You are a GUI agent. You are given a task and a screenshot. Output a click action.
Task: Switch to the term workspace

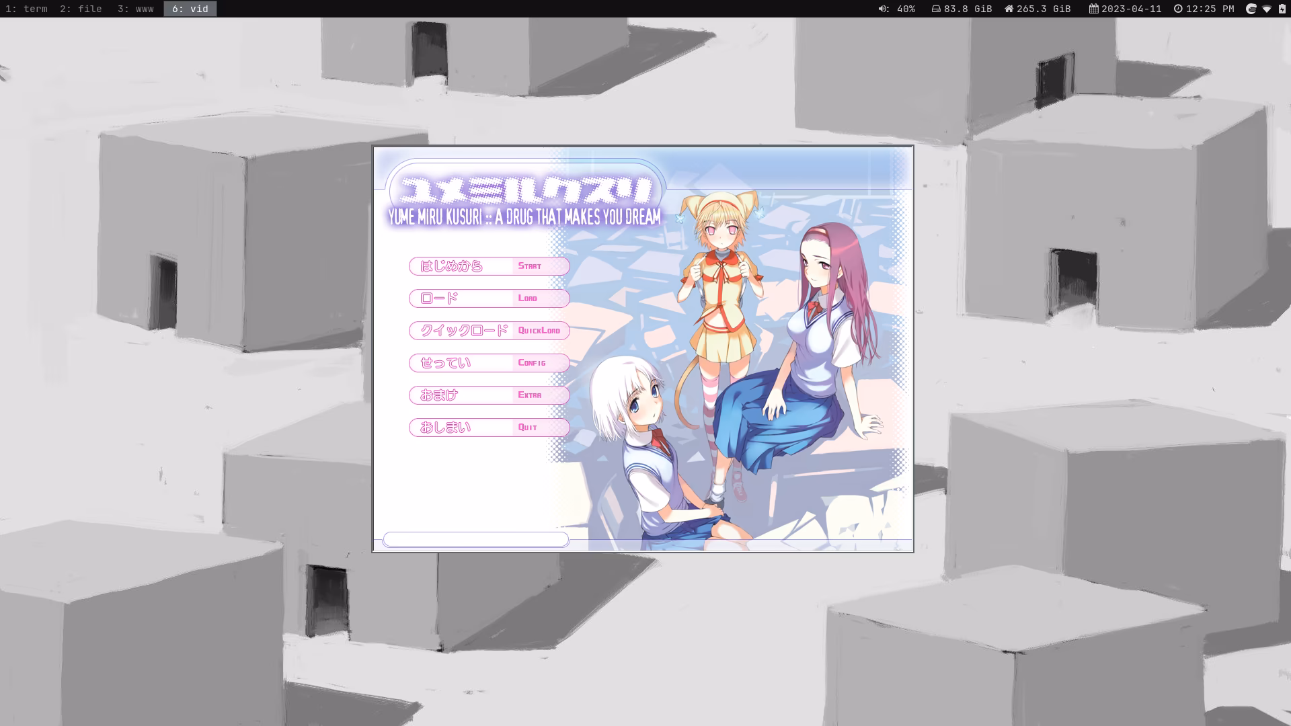(26, 9)
